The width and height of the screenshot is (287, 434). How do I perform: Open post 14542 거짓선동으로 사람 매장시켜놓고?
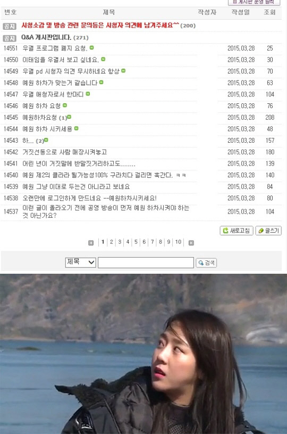[x=64, y=152]
